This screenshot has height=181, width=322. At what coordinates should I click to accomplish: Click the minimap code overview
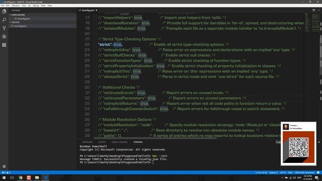click(x=312, y=23)
